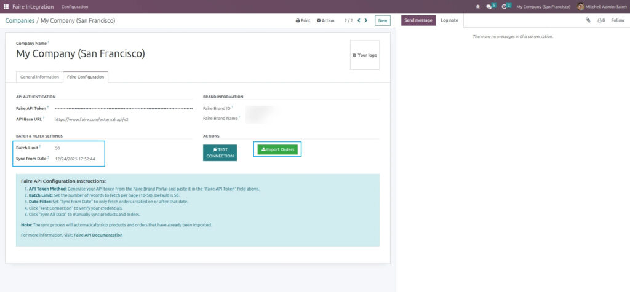
Task: Go to next record arrow
Action: click(366, 20)
